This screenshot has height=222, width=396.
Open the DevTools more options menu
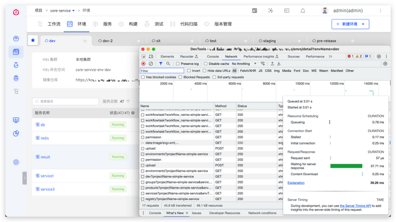pyautogui.click(x=386, y=57)
